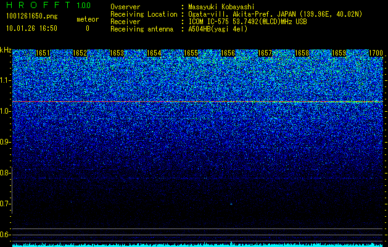Click the 0.8 frequency axis label
Viewport: 388px width, 247px height.
tap(4, 173)
